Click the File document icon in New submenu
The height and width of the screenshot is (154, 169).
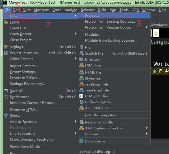coord(81,47)
